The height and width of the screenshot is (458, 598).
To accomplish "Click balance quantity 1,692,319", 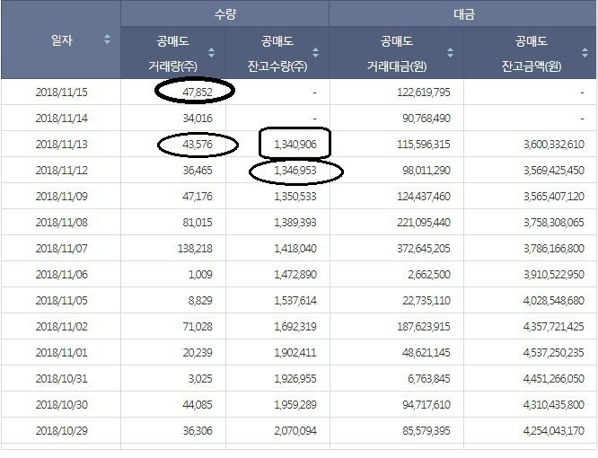I will [x=295, y=326].
